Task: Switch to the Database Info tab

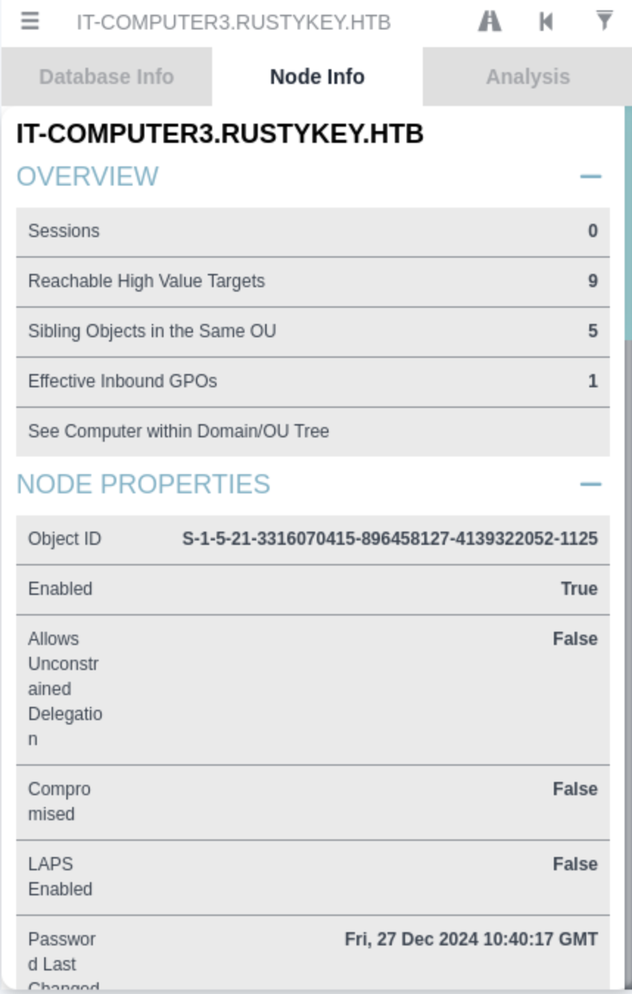Action: point(106,77)
